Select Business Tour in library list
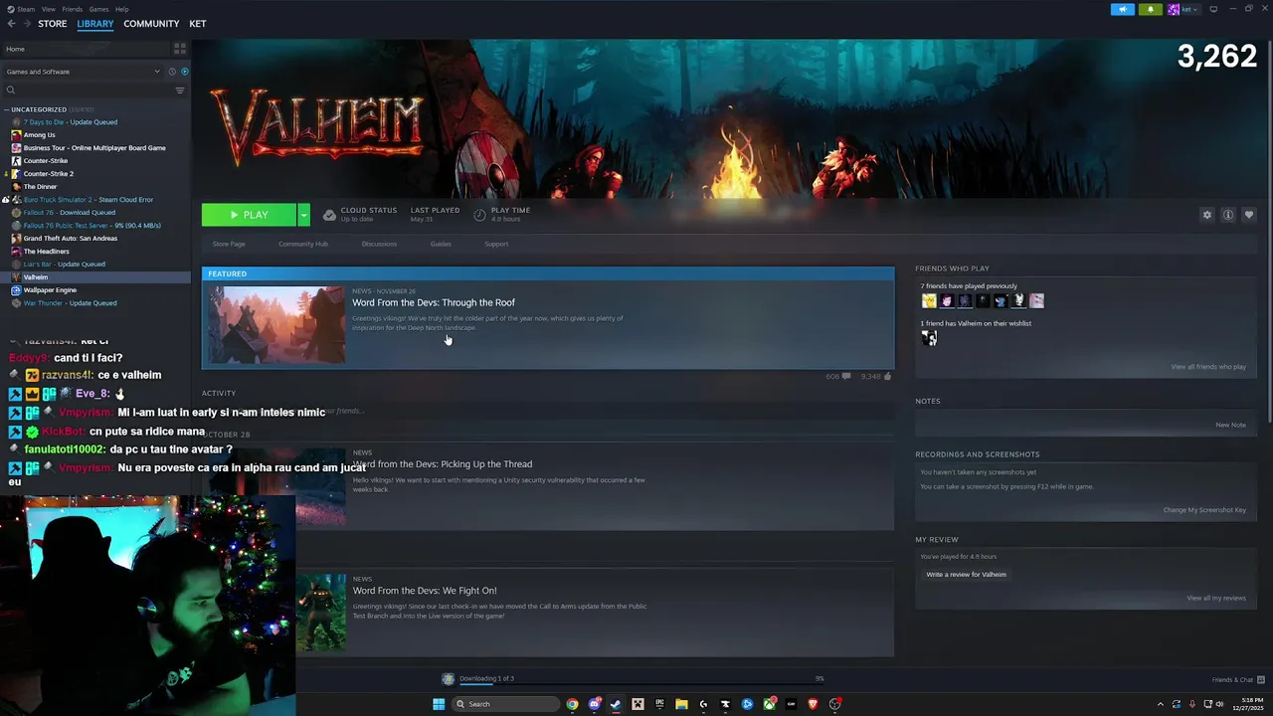1273x716 pixels. [x=94, y=148]
